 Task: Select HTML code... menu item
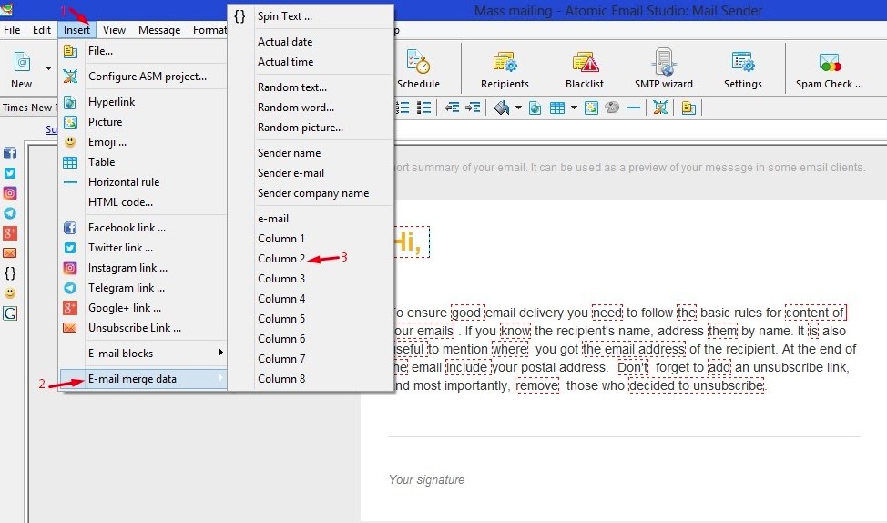[144, 202]
